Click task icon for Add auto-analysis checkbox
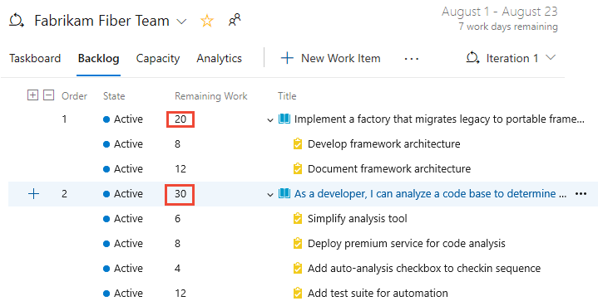Viewport: 598px width, 306px height. point(298,269)
